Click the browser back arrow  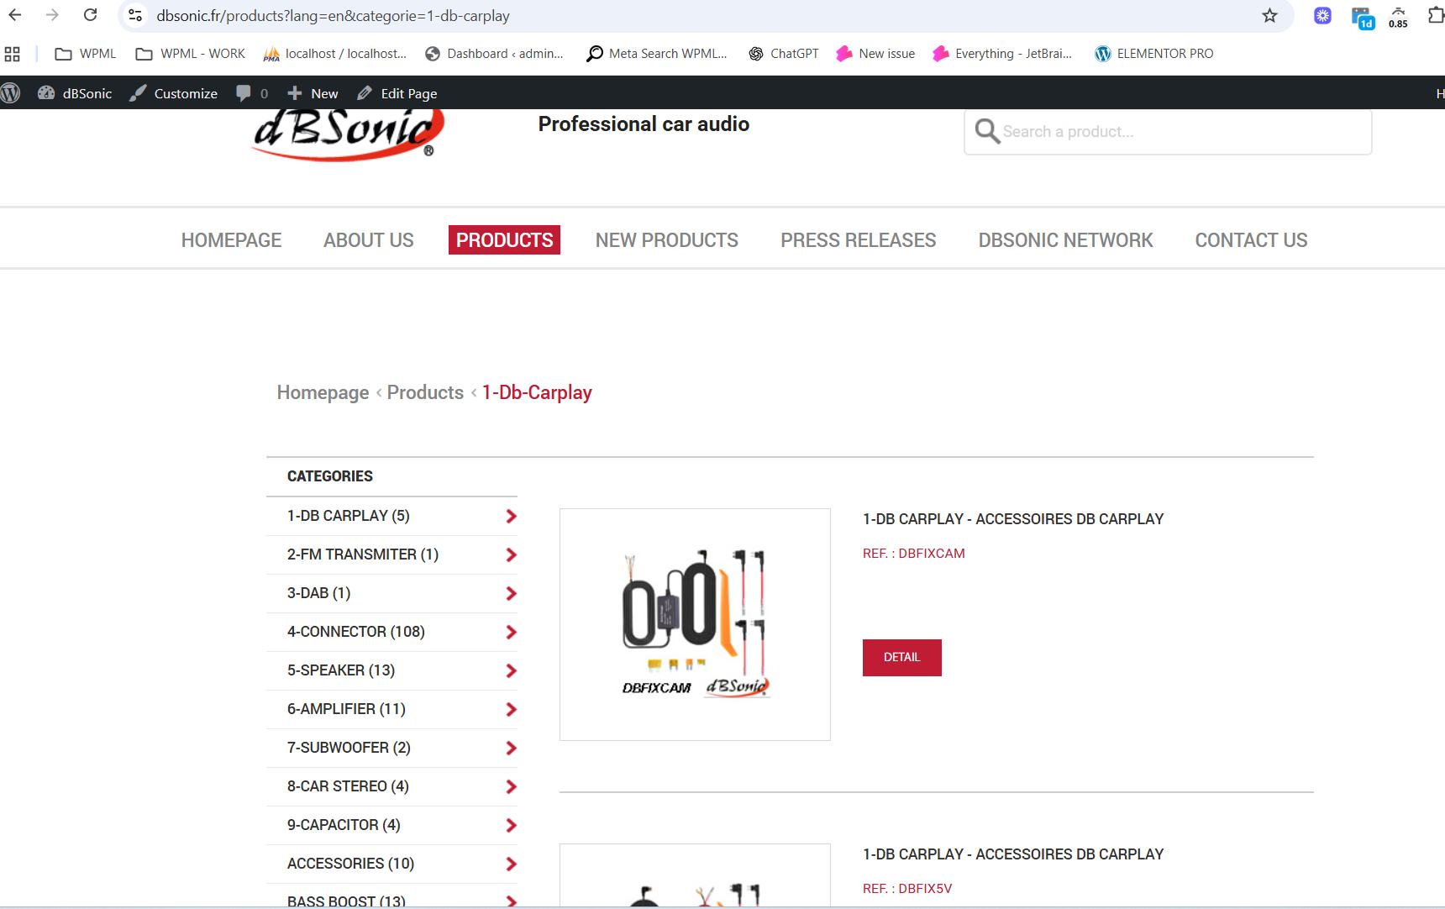[15, 15]
